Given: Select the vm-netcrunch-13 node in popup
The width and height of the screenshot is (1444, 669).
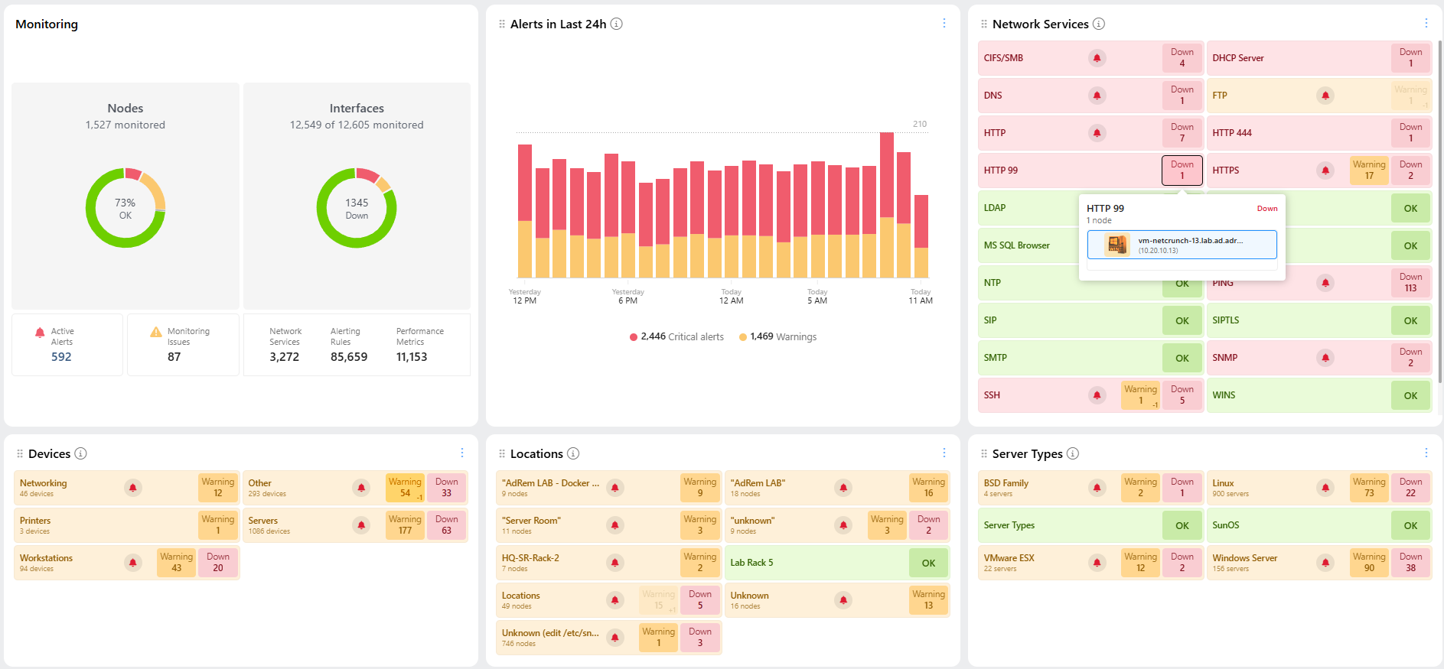Looking at the screenshot, I should pyautogui.click(x=1182, y=245).
